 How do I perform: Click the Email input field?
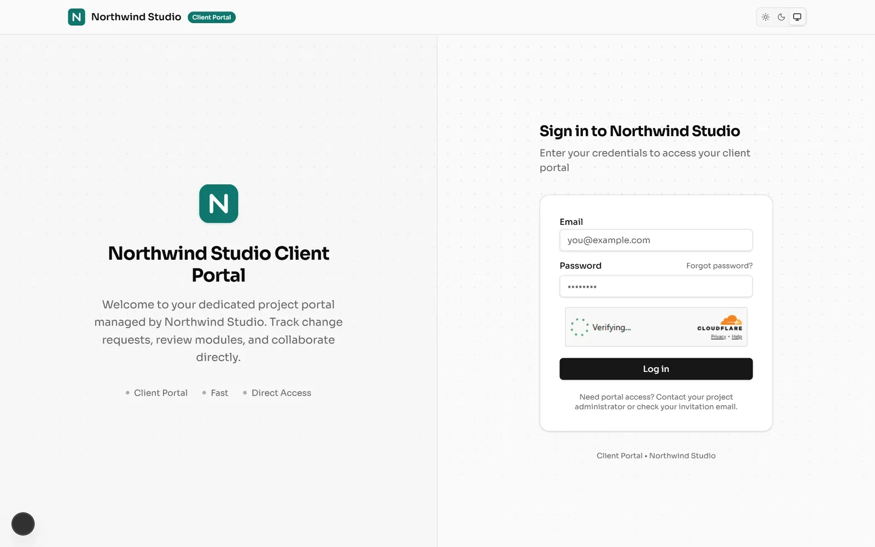[656, 240]
